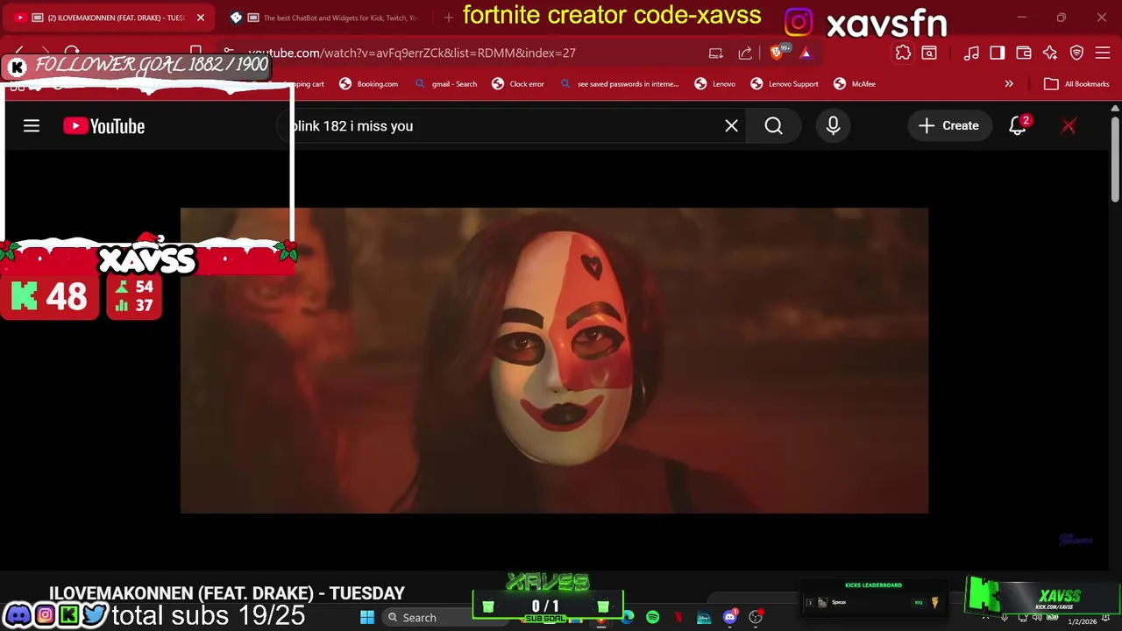
Task: Open the taskbar clock showing 1/2/2026
Action: point(1082,620)
